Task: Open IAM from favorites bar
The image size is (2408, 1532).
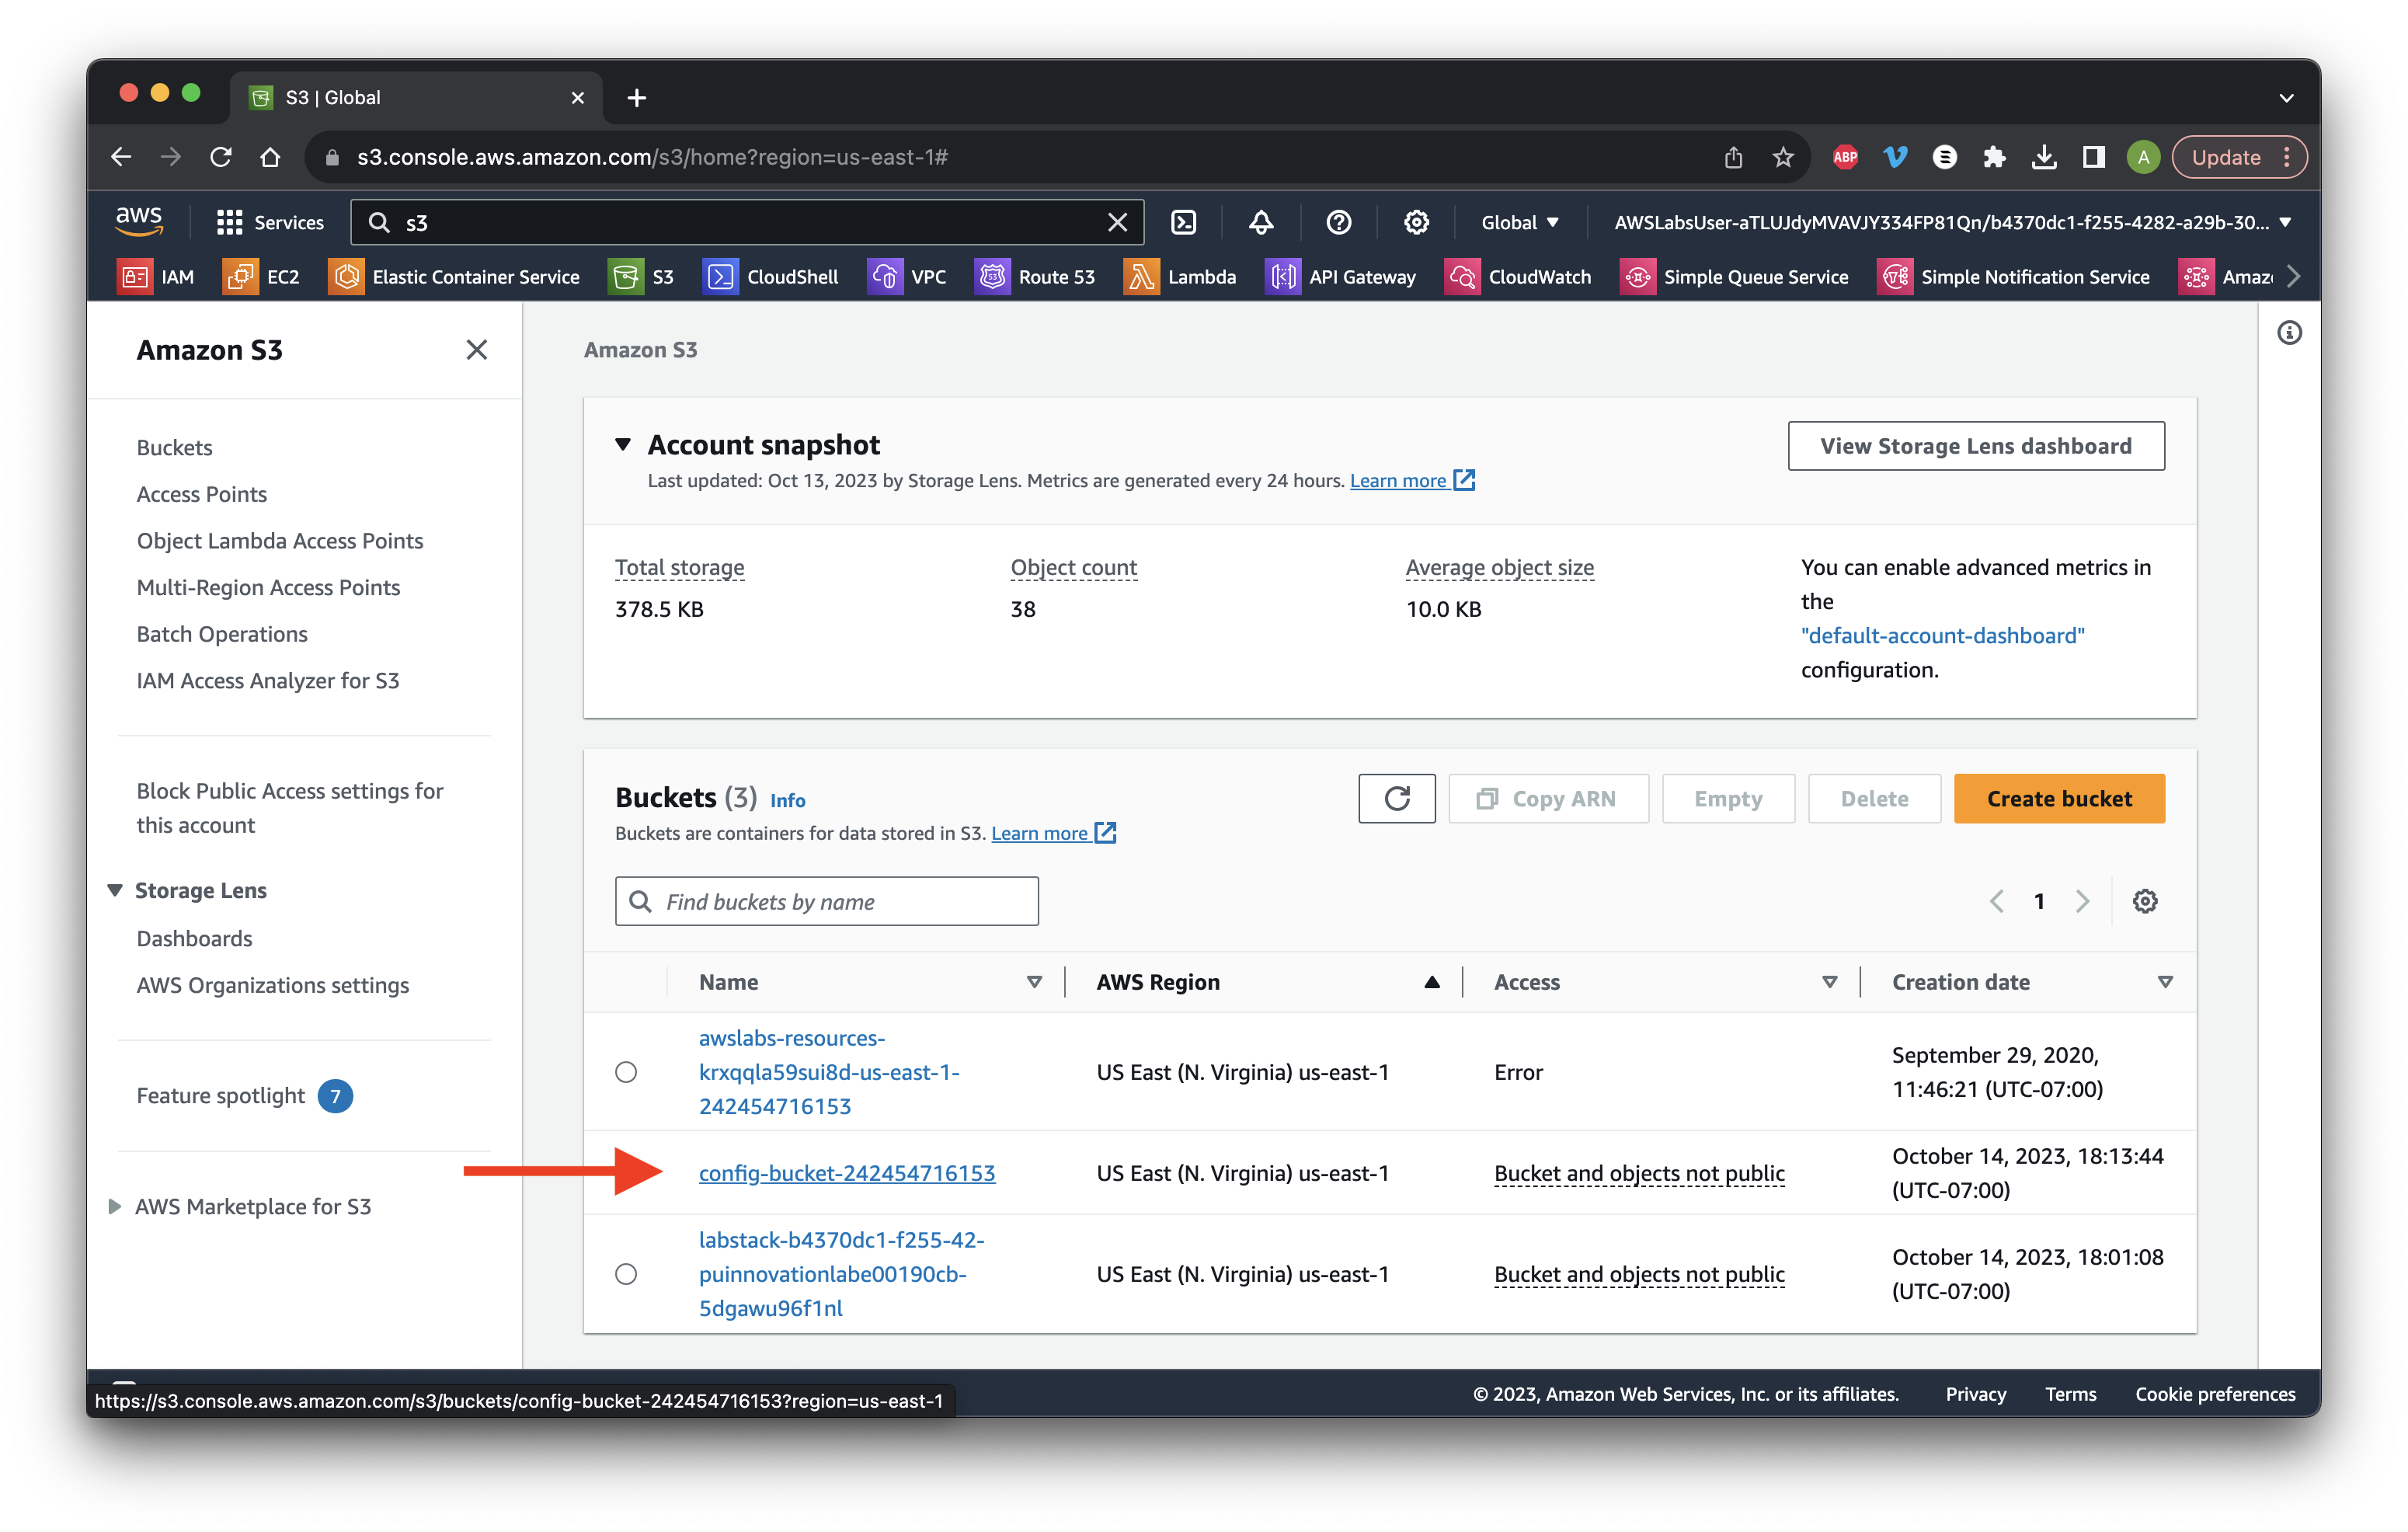Action: [x=157, y=277]
